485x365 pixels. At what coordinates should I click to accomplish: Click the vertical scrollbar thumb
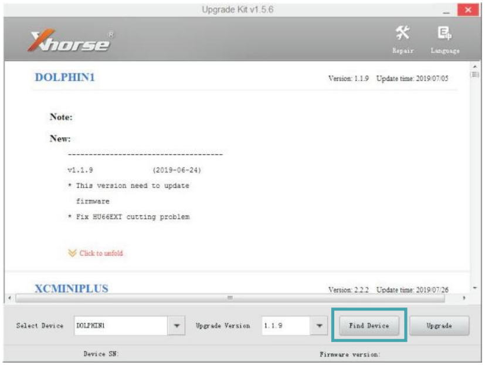tap(475, 75)
